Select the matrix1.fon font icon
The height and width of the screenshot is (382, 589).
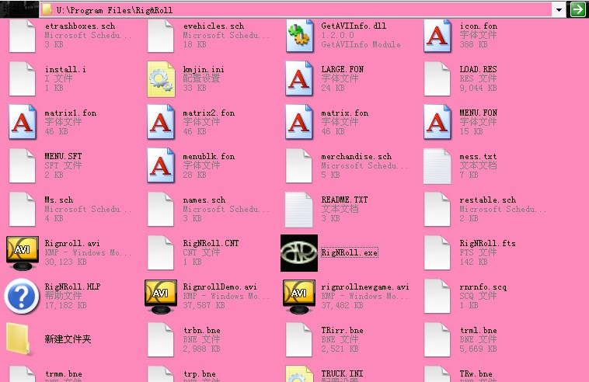(x=23, y=122)
